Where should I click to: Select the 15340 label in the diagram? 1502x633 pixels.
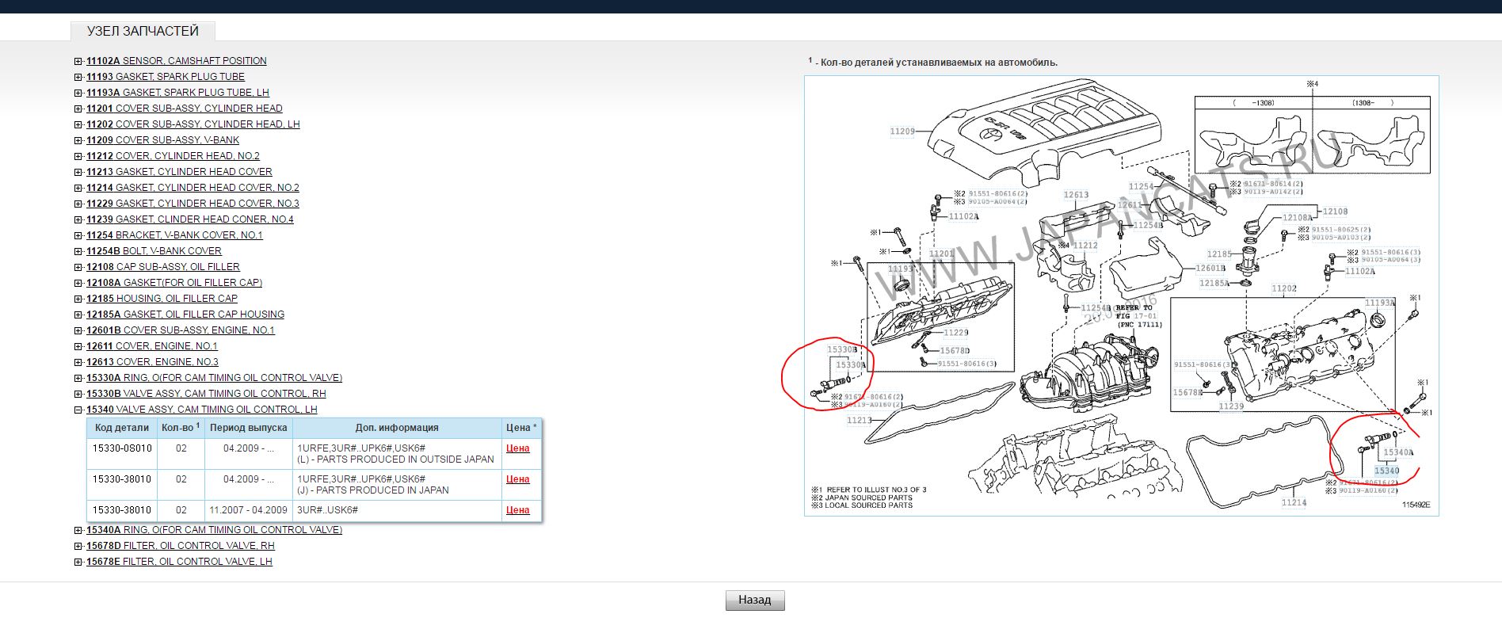click(x=1386, y=471)
